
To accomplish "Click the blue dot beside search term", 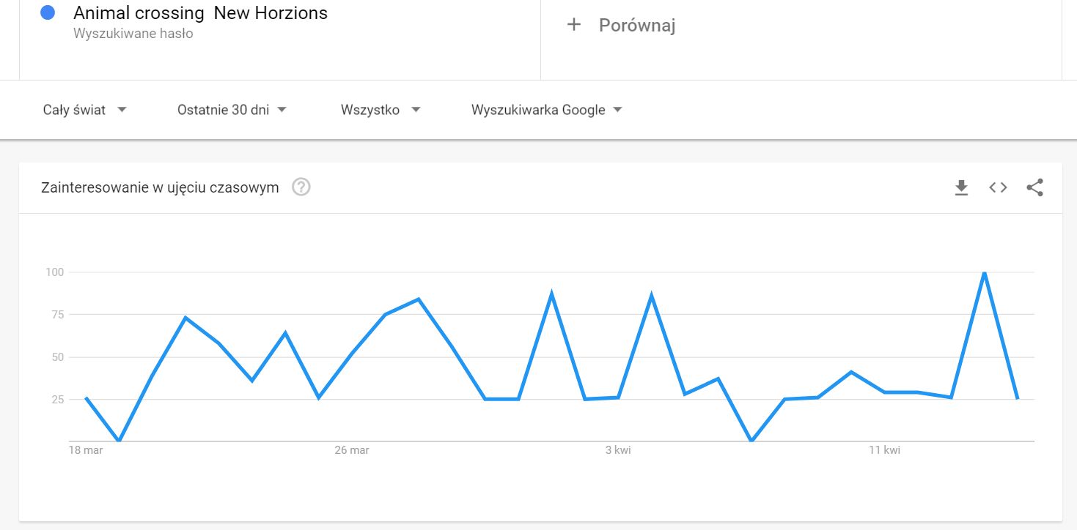I will pyautogui.click(x=48, y=12).
